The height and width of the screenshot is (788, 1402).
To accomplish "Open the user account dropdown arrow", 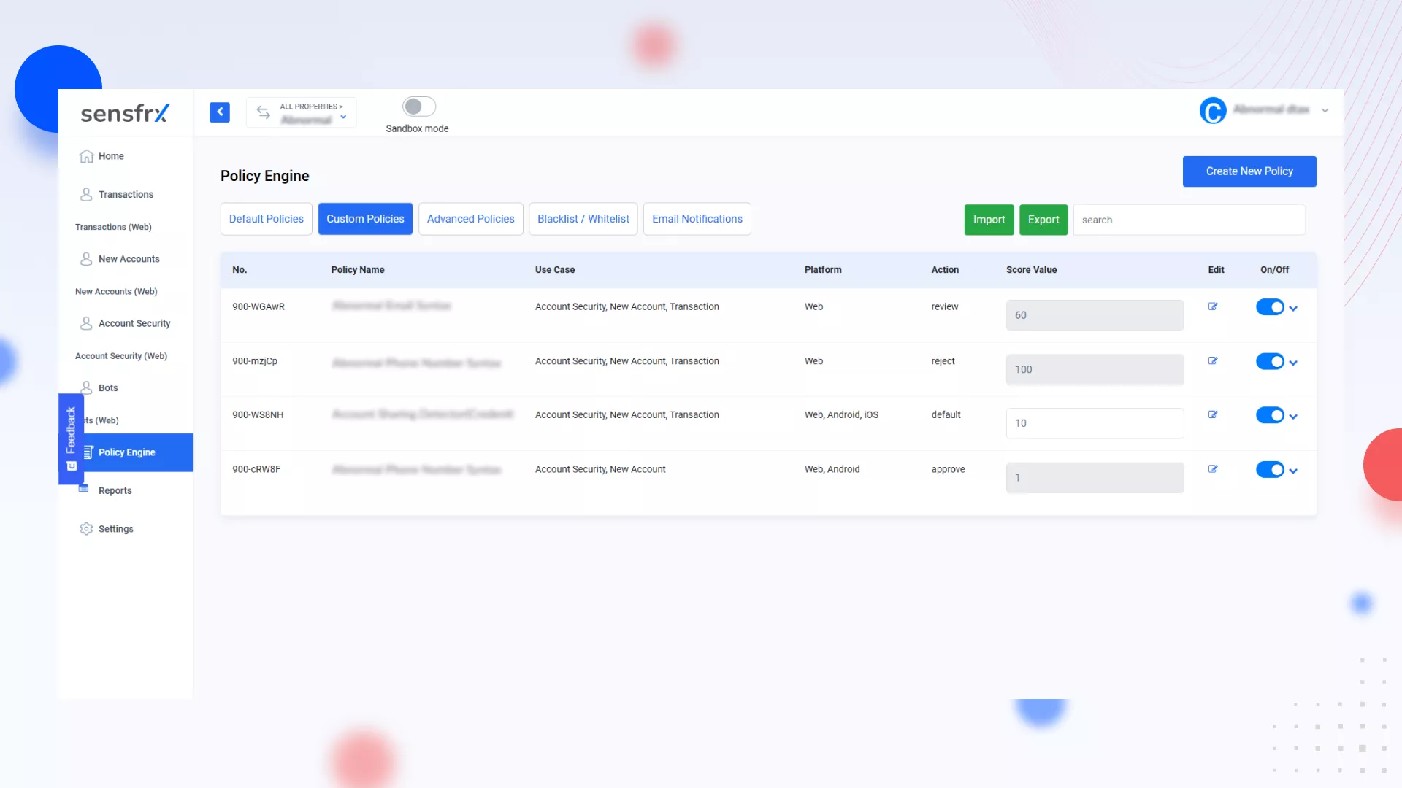I will pos(1325,111).
